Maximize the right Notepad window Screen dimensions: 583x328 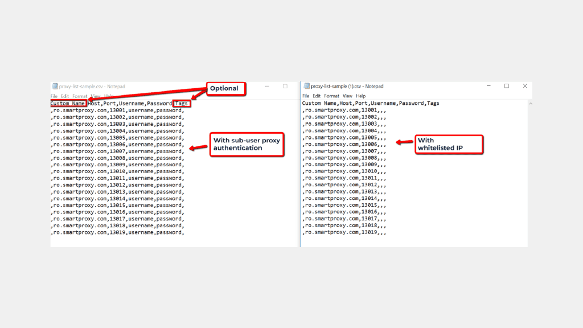pos(506,86)
